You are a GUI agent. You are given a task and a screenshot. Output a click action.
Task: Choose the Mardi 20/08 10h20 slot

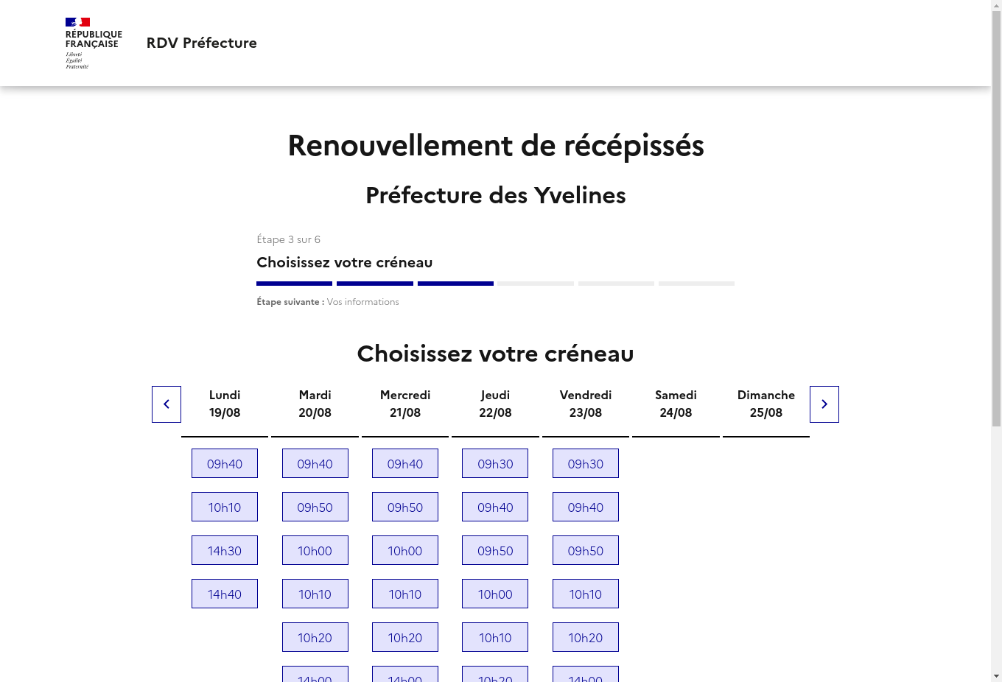[315, 637]
